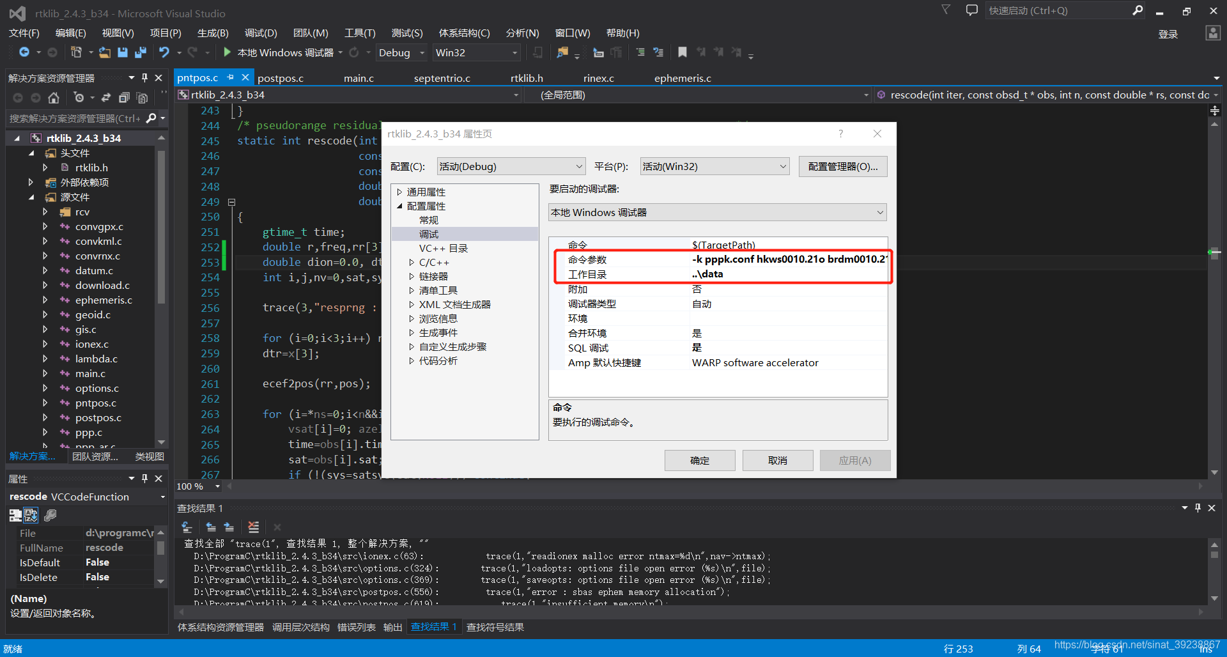Image resolution: width=1227 pixels, height=657 pixels.
Task: Click the Open File folder icon
Action: click(105, 52)
